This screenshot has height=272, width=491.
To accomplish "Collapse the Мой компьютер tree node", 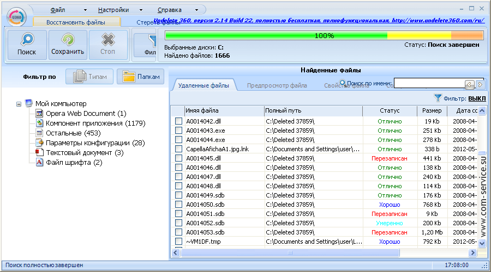I will (x=19, y=104).
